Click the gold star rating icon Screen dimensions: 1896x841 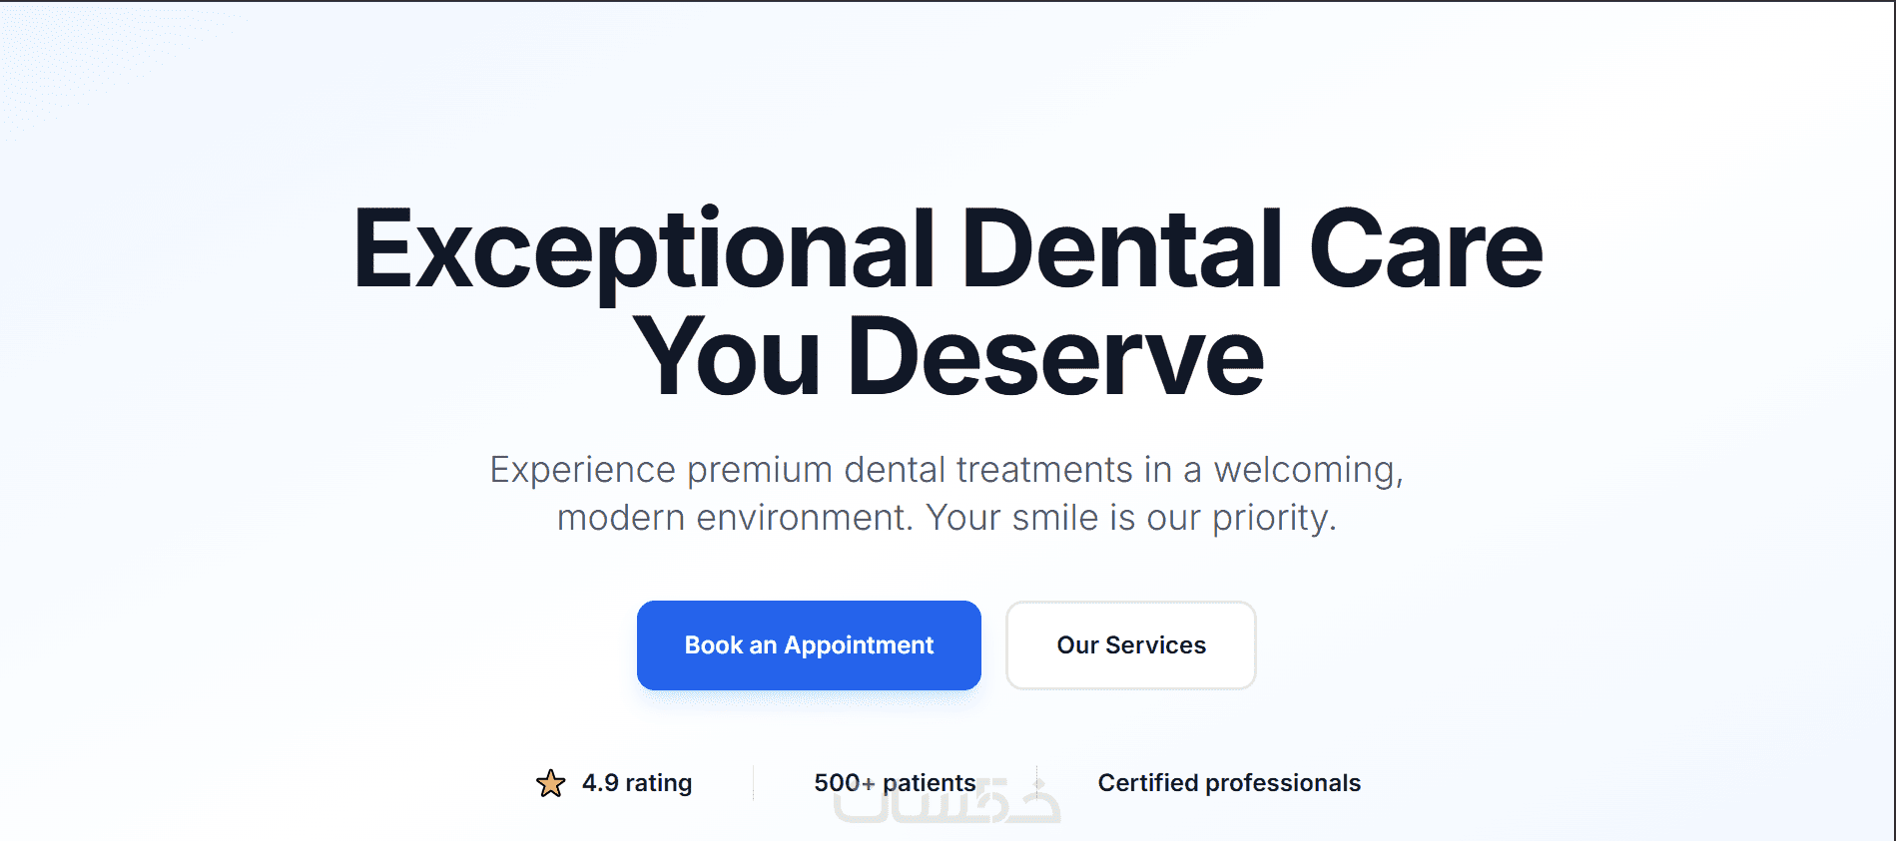550,783
